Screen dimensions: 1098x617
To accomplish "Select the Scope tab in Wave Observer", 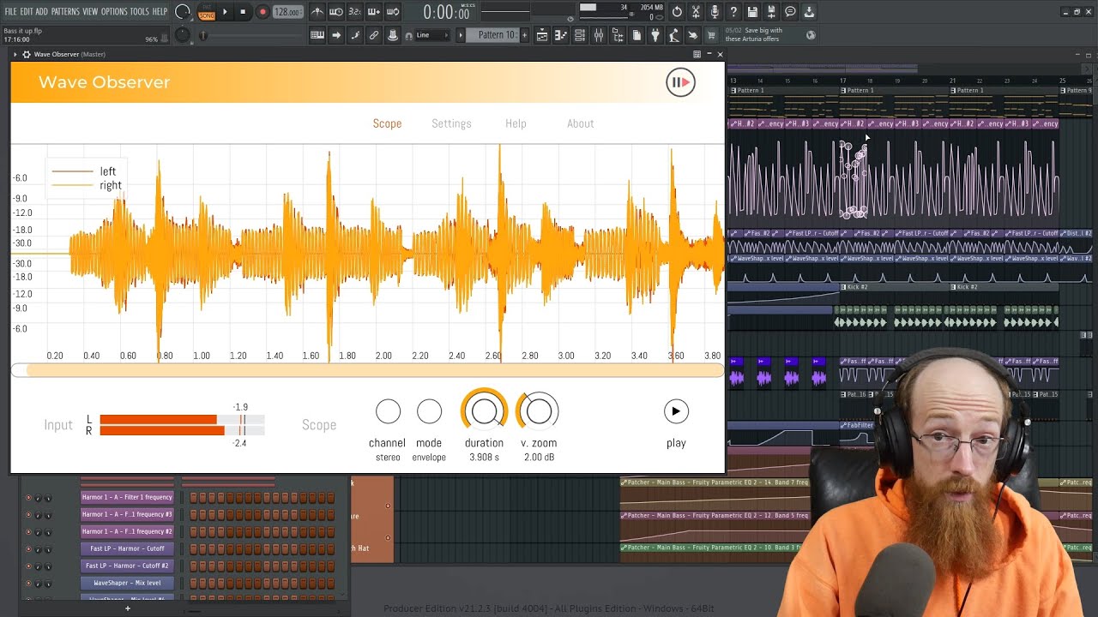I will point(387,123).
